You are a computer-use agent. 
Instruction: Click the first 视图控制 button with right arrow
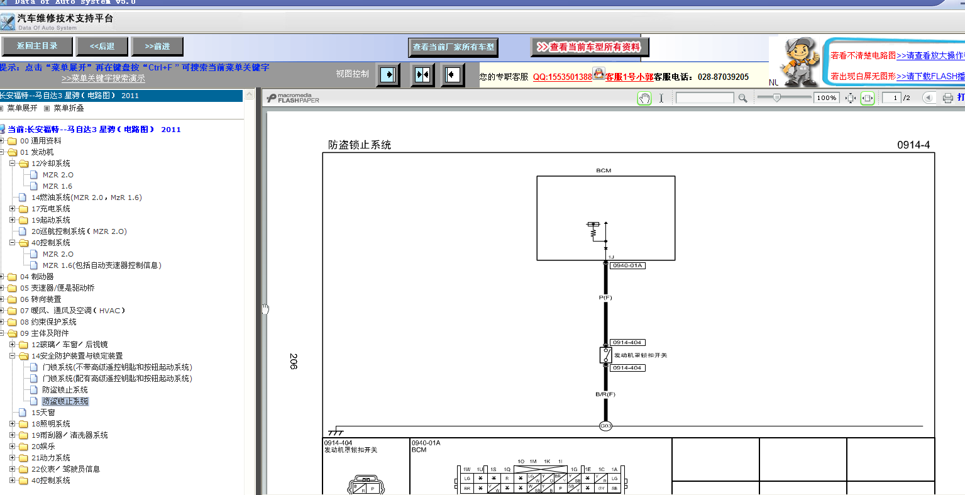(389, 75)
